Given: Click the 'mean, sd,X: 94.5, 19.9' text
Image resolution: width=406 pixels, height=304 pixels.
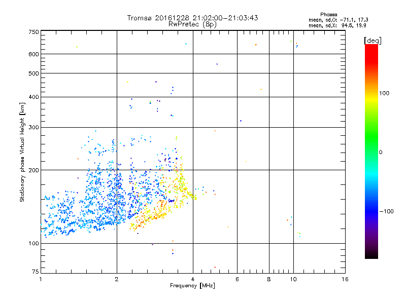Looking at the screenshot, I should (337, 25).
